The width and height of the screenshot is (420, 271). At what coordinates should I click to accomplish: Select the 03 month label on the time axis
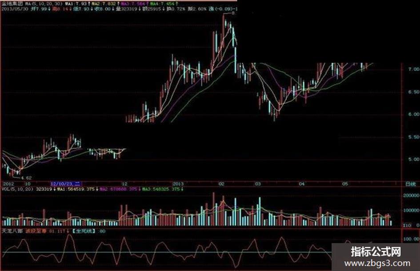257,184
